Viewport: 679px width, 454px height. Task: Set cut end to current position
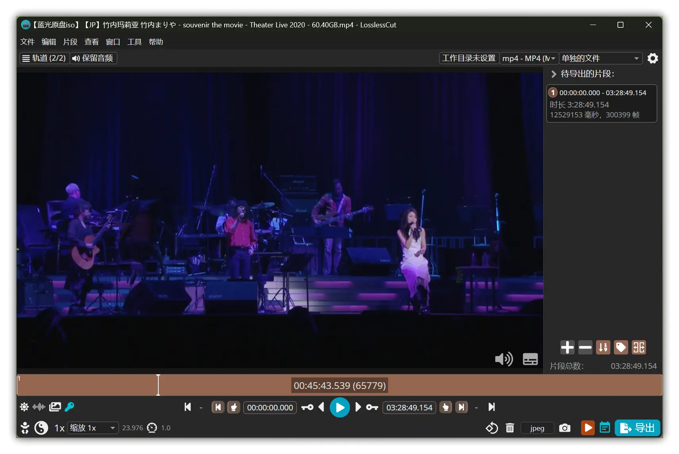click(x=446, y=407)
